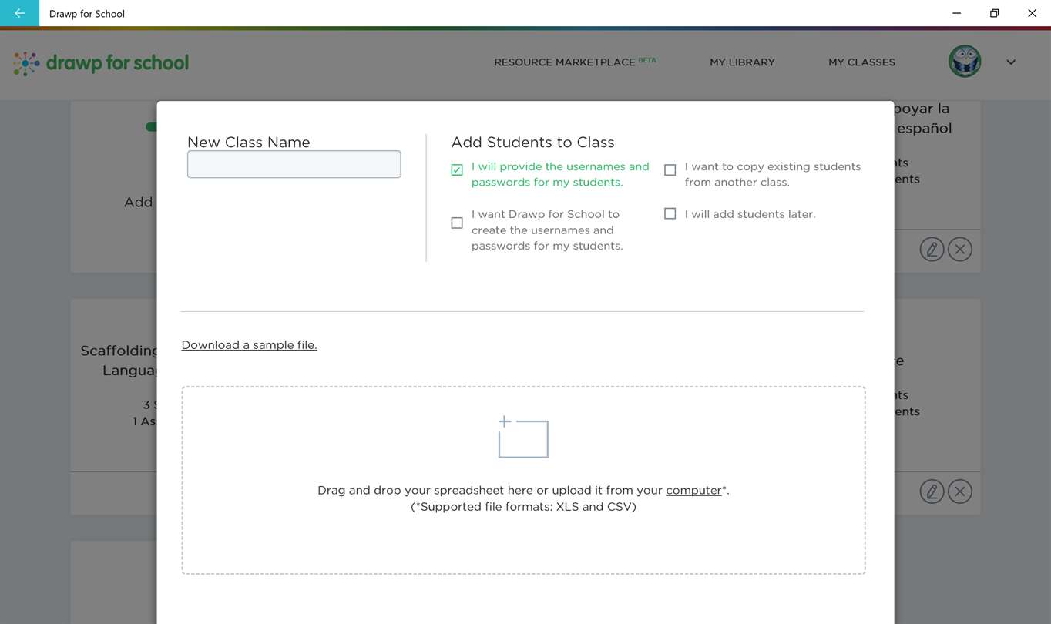Focus the New Class Name text field

click(294, 164)
